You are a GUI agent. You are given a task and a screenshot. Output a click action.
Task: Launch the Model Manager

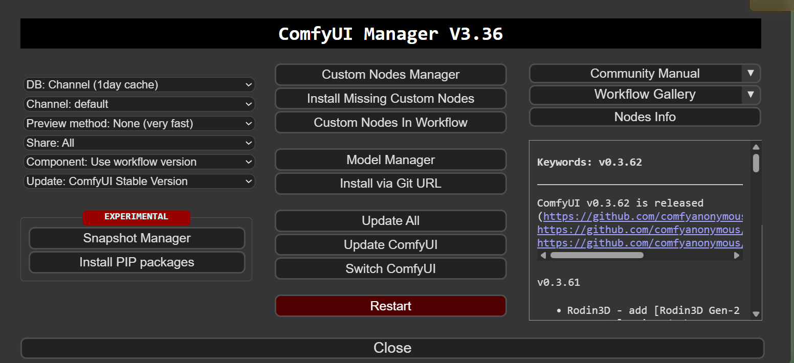390,160
